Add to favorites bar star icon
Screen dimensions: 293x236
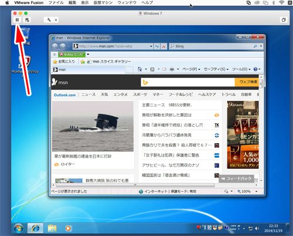pos(83,62)
